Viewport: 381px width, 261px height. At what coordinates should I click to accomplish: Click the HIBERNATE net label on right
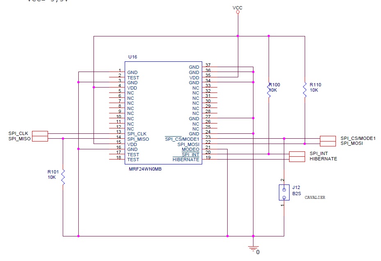pos(323,159)
